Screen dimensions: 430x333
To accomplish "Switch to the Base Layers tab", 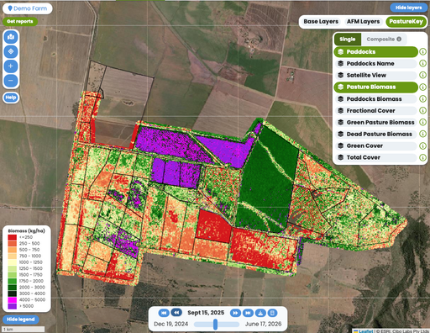I will (x=321, y=22).
